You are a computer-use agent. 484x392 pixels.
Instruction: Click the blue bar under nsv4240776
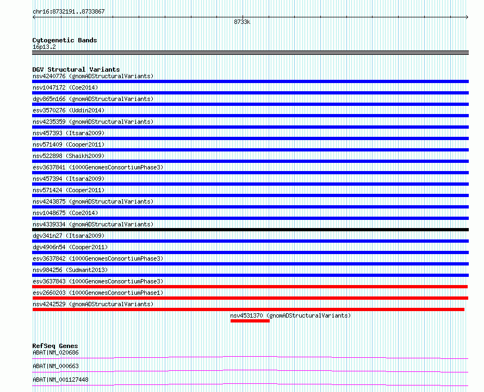coord(250,81)
